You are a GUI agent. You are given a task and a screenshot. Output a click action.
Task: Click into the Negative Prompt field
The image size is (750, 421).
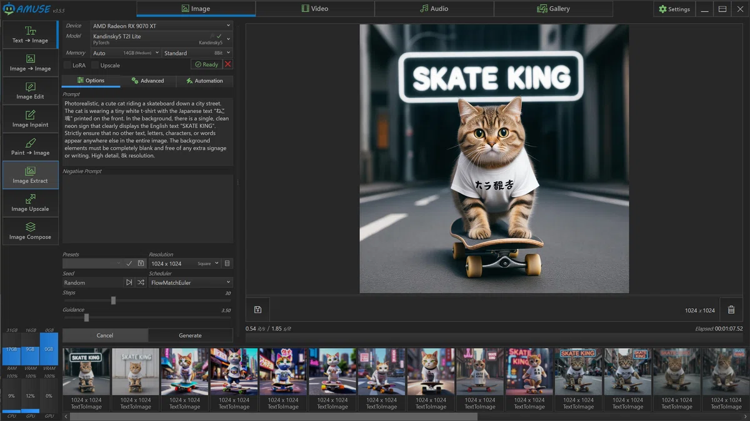(147, 208)
